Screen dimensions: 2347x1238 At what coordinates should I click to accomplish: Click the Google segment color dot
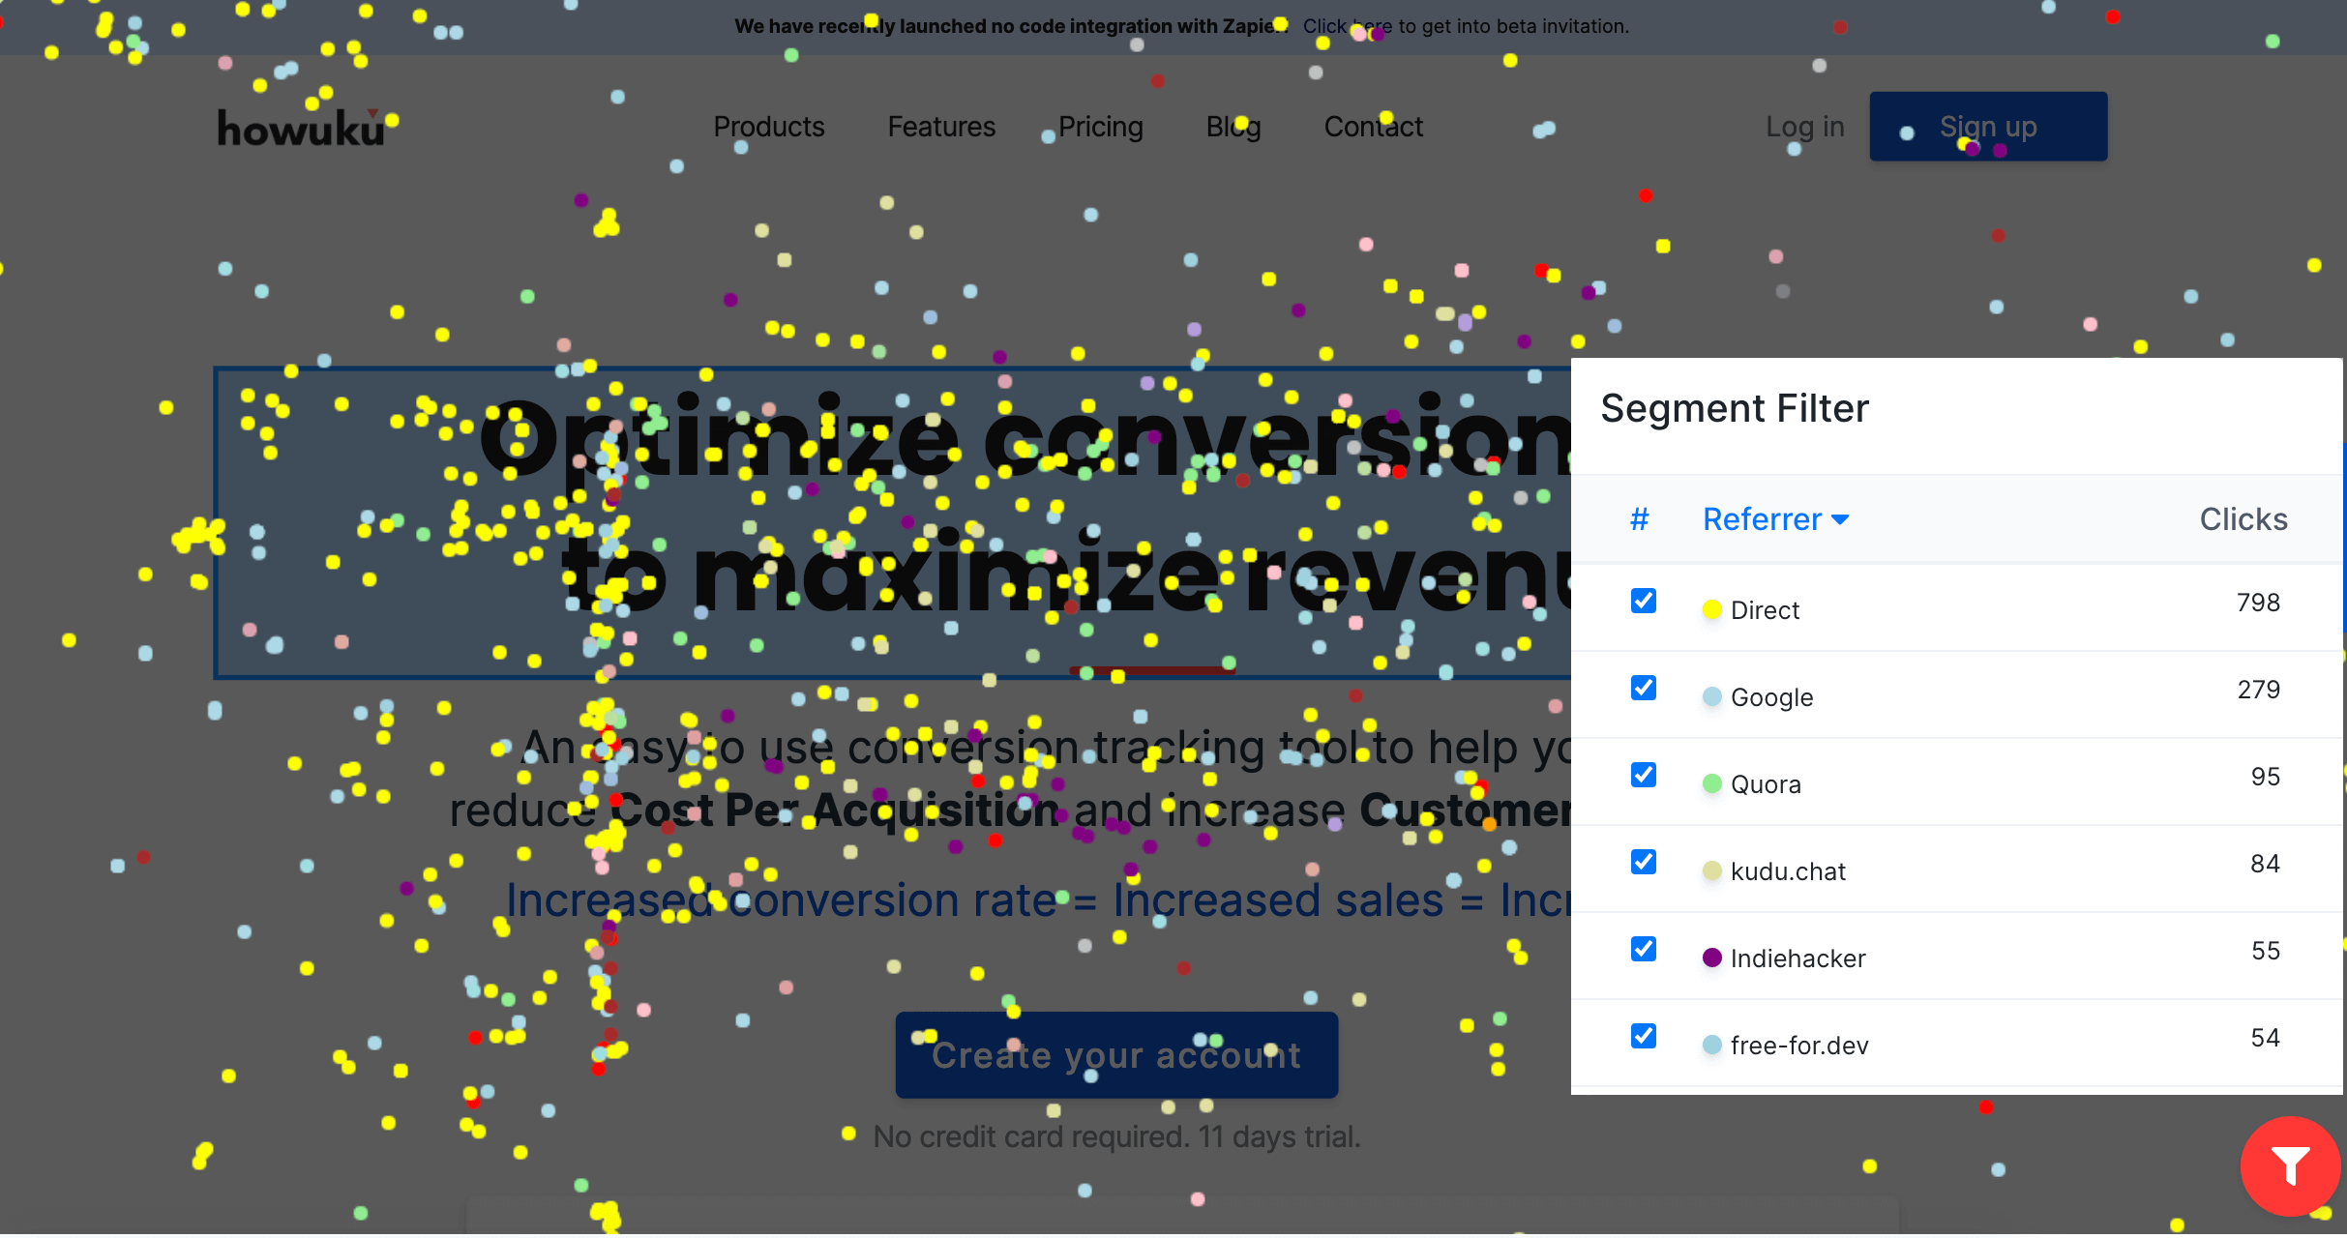(1711, 696)
